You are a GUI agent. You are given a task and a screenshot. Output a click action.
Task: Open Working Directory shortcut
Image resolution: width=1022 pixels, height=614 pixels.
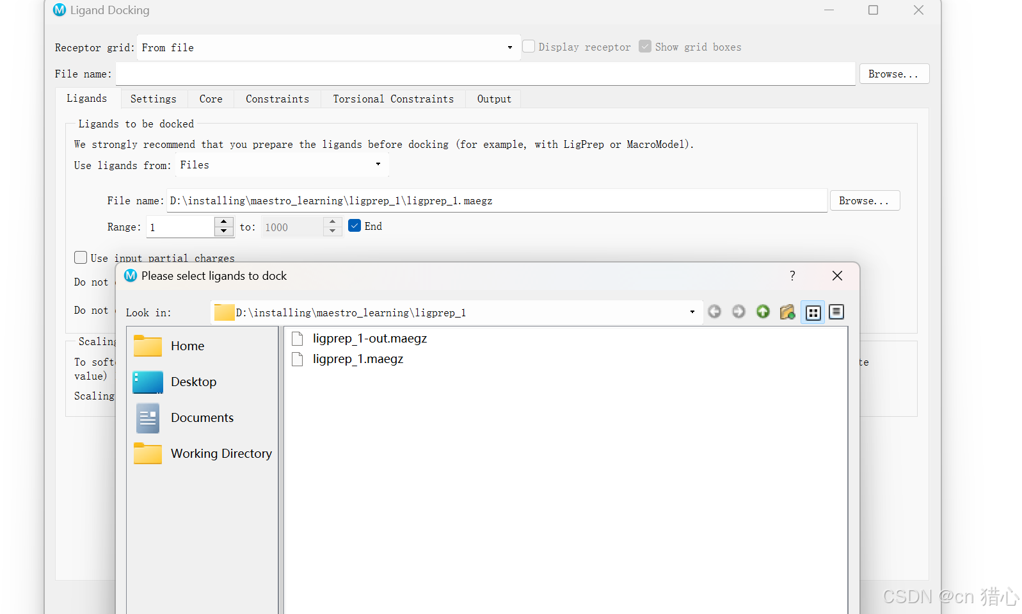pyautogui.click(x=203, y=453)
